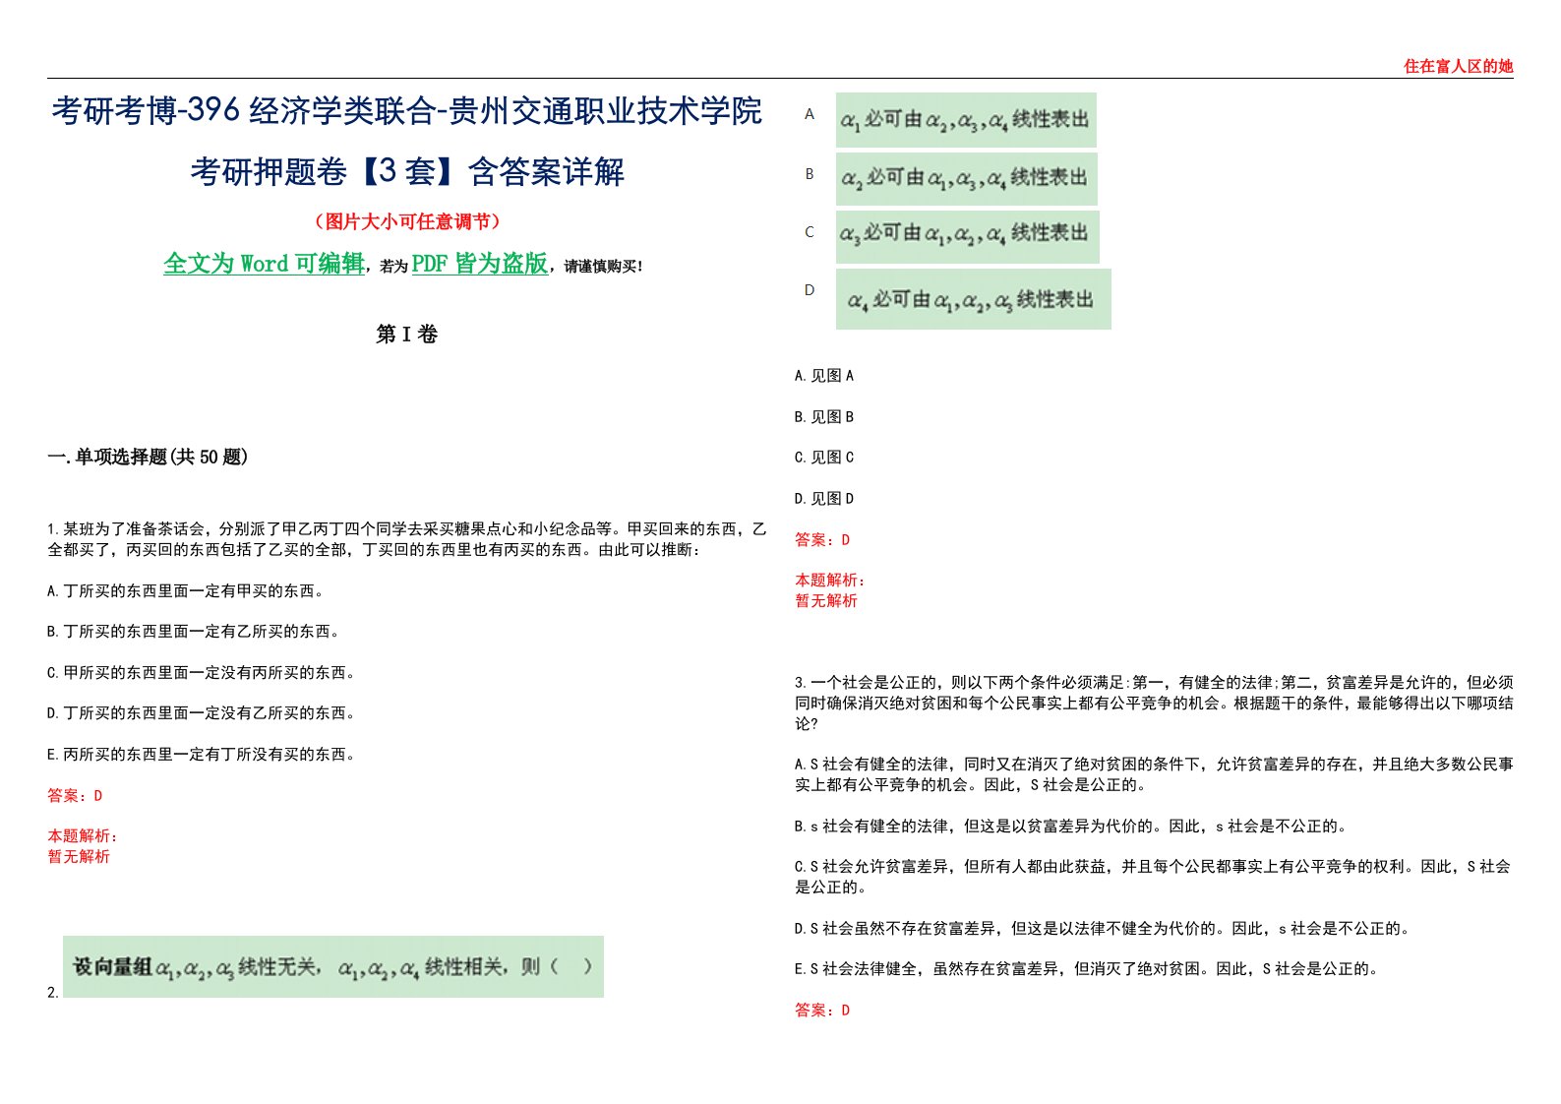Click the heading 第I卷
The image size is (1561, 1104).
[x=406, y=335]
